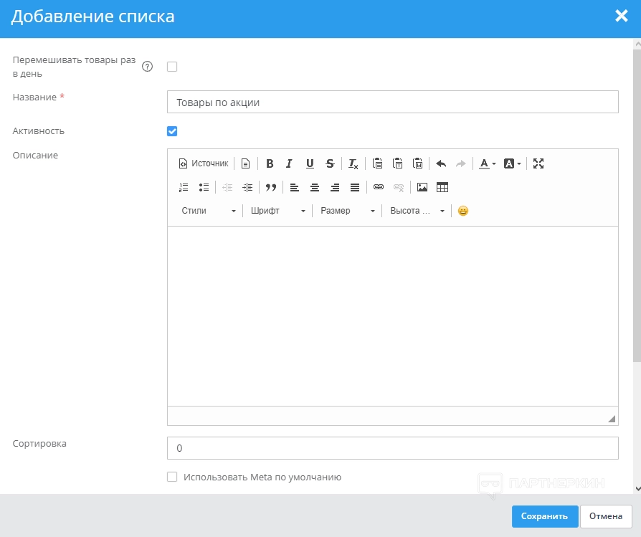Image resolution: width=641 pixels, height=537 pixels.
Task: Toggle bold formatting in the editor
Action: (x=270, y=163)
